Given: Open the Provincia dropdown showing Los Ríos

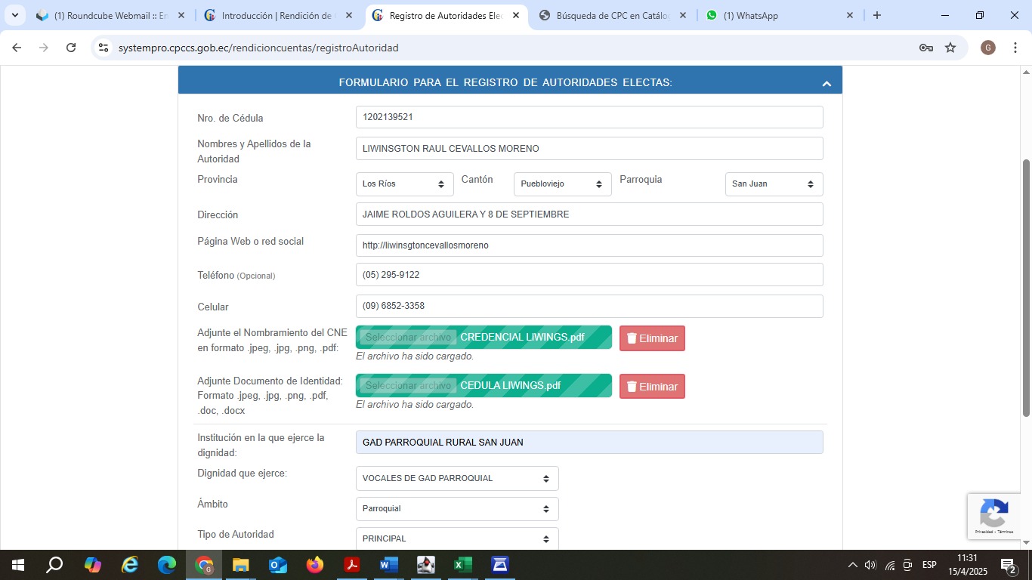Looking at the screenshot, I should [x=404, y=184].
